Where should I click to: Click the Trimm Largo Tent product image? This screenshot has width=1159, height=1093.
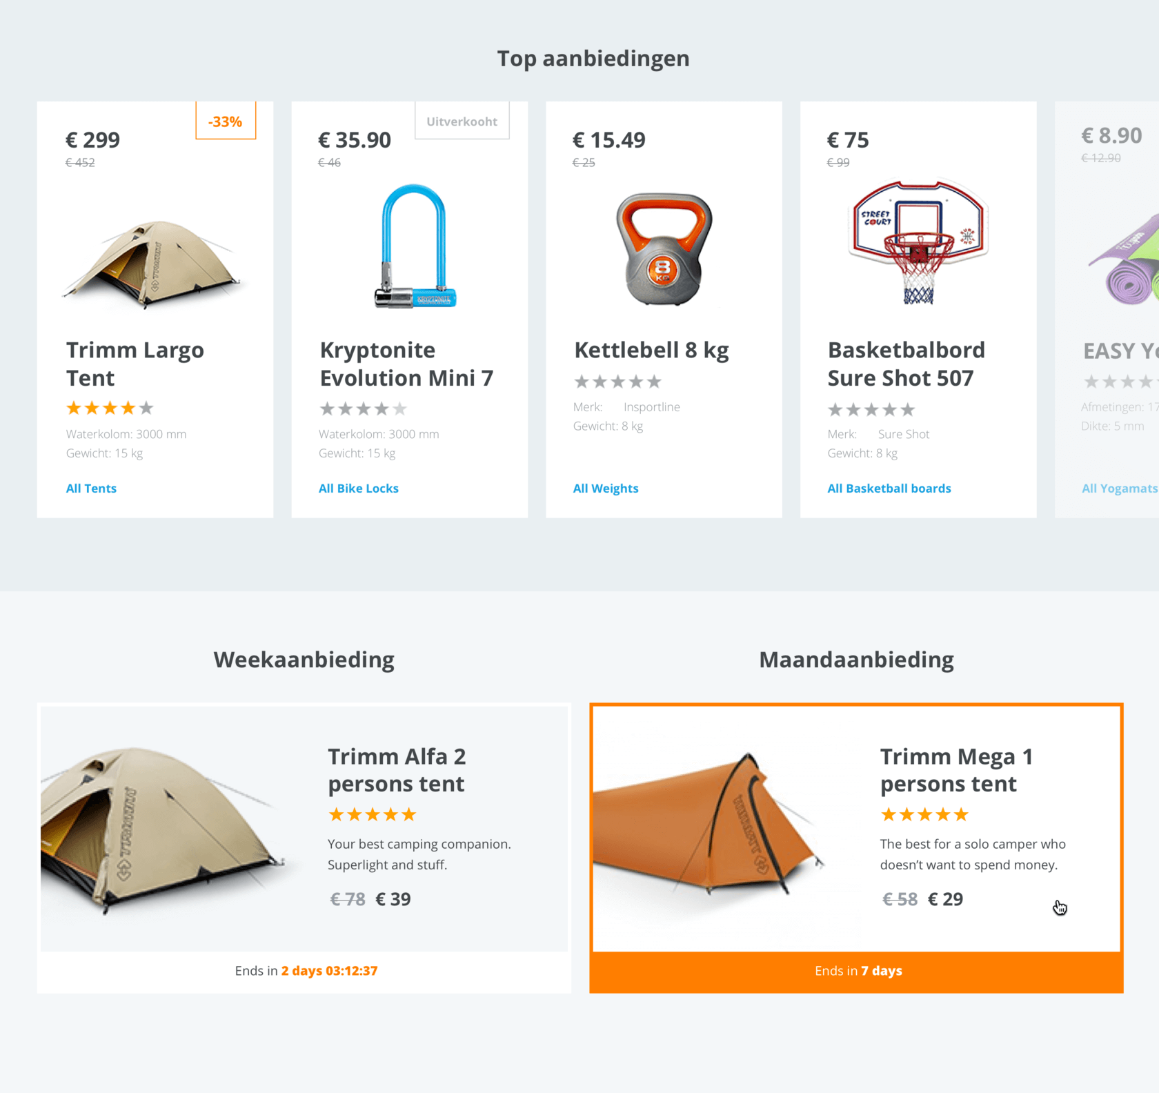pyautogui.click(x=153, y=263)
